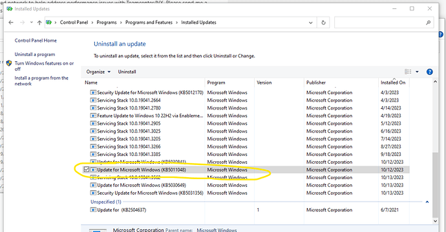
Task: Open Control Panel Home link
Action: [x=36, y=41]
